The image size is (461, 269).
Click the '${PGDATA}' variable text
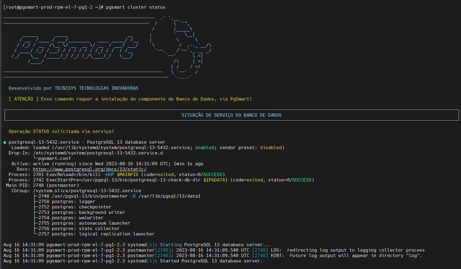click(216, 180)
